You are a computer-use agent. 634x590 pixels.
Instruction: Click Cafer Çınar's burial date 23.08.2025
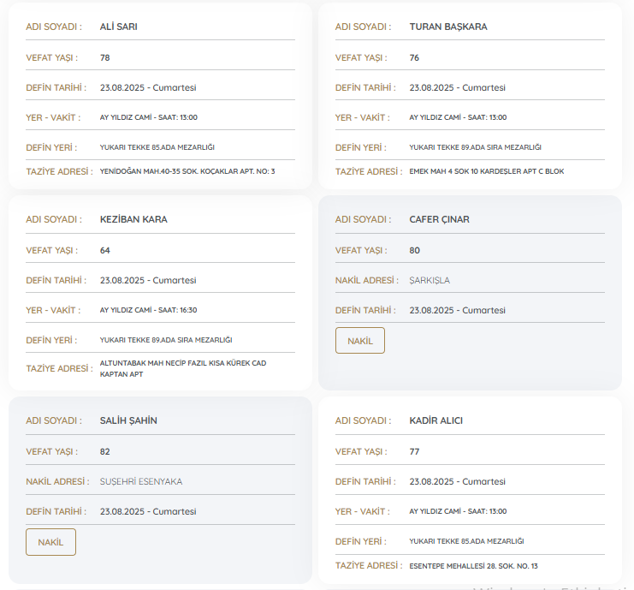point(457,310)
